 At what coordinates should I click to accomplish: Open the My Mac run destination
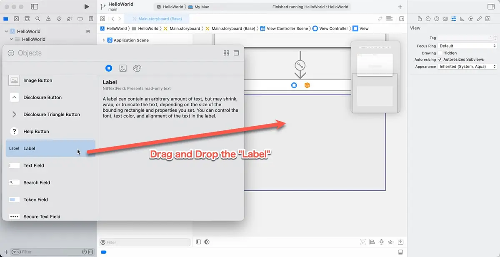[x=199, y=7]
